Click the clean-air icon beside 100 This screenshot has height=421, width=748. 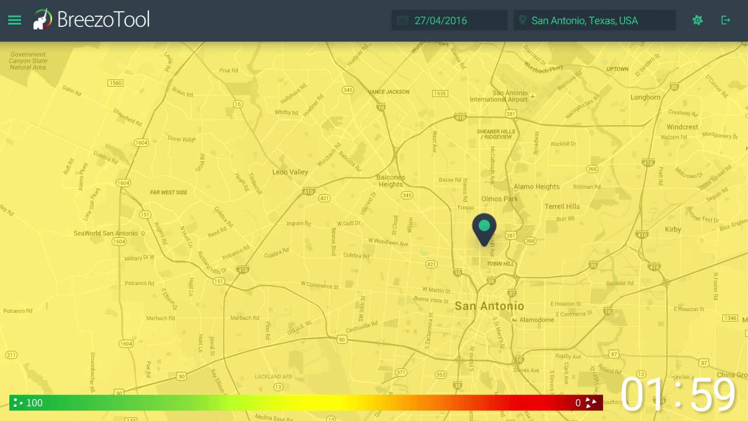coord(18,402)
